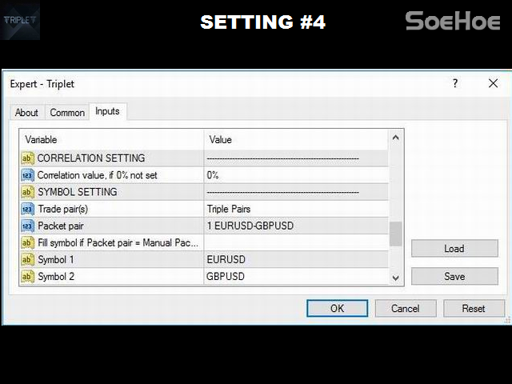Switch to the About tab
The image size is (512, 384).
pyautogui.click(x=26, y=113)
